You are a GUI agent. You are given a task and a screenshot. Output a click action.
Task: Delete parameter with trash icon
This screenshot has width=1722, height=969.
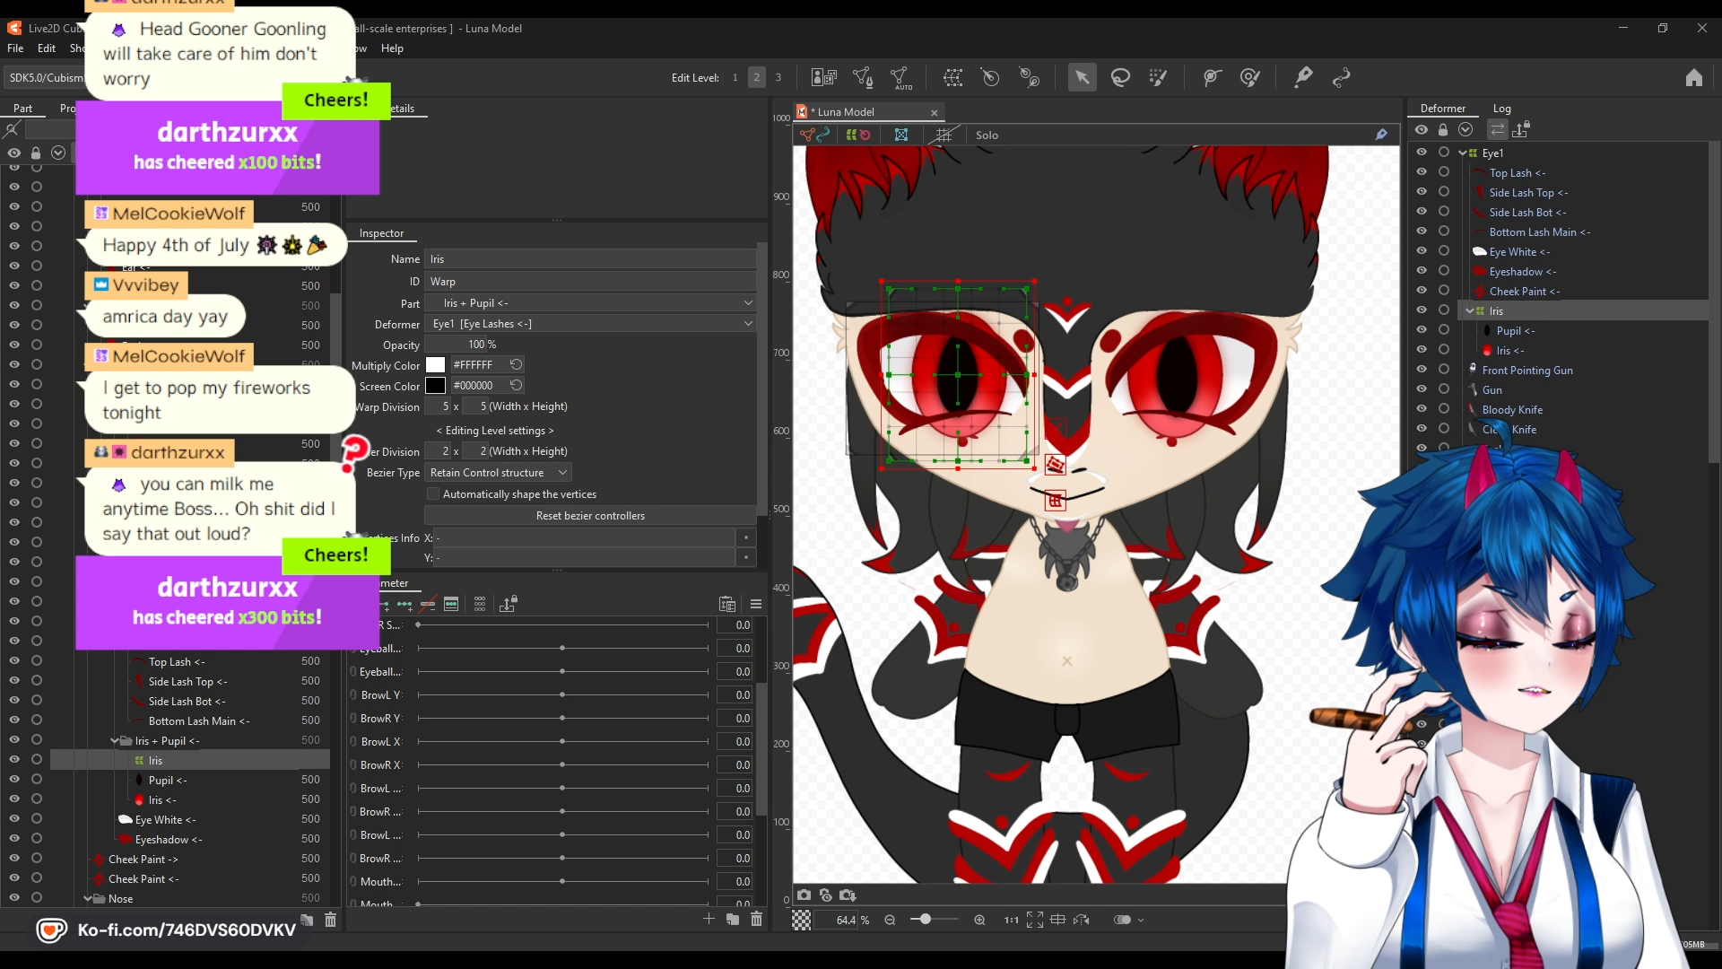click(x=756, y=919)
